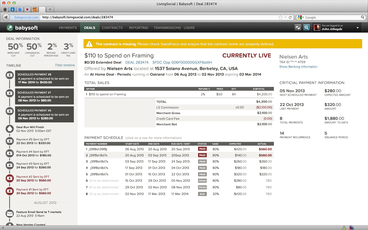Click the Payment #5 timeline money icon
Viewport: 368px width, 230px height.
click(10, 141)
